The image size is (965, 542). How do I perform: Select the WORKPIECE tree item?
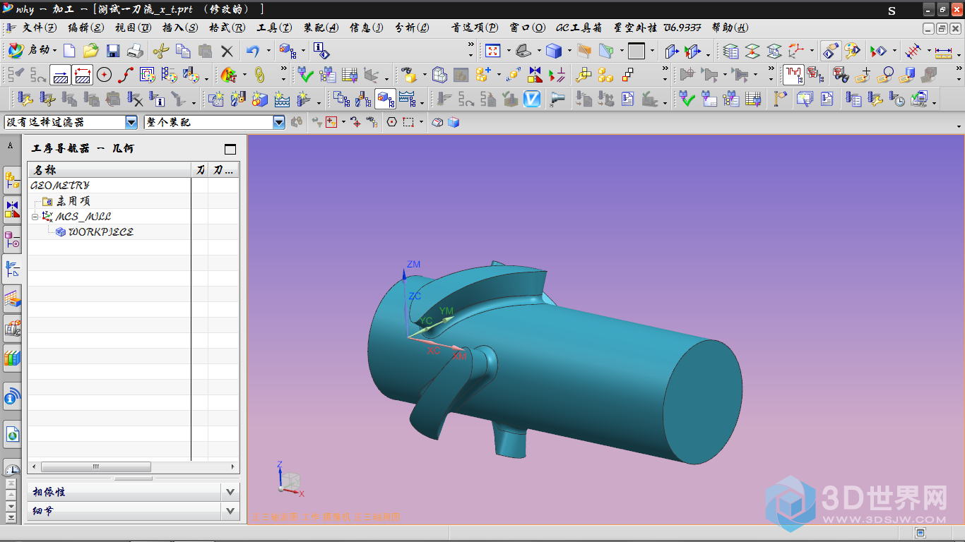(x=100, y=232)
